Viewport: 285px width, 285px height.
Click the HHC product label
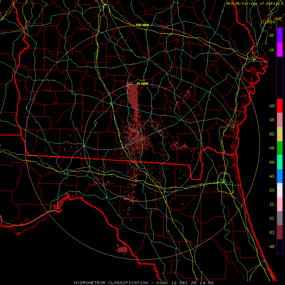tap(278, 19)
